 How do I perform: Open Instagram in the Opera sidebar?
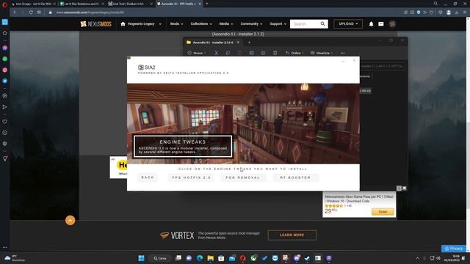[5, 70]
